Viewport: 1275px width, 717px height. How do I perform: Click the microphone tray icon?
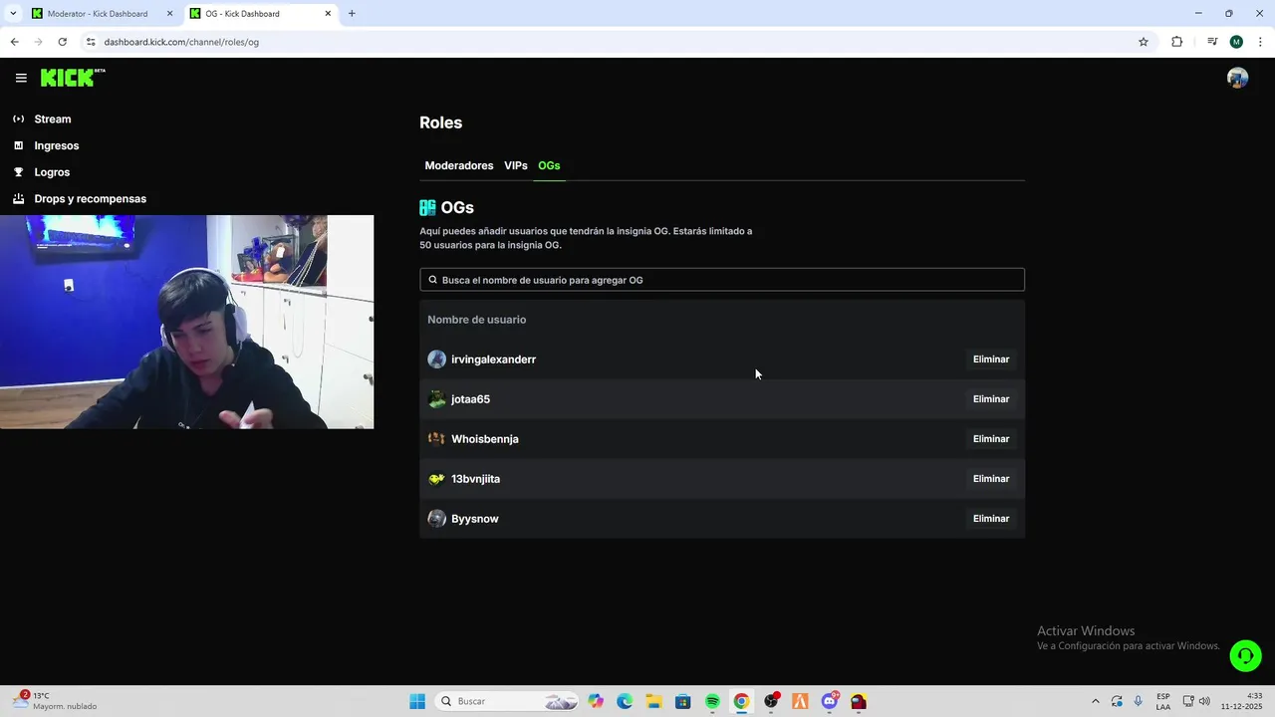click(1138, 701)
